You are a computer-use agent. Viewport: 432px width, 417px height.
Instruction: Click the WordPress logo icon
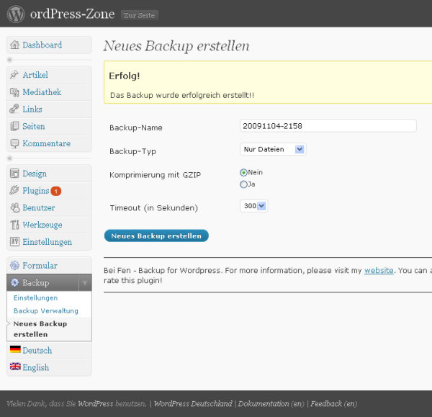click(x=16, y=14)
